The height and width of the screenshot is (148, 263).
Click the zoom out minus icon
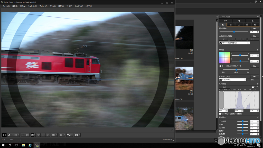point(23,135)
